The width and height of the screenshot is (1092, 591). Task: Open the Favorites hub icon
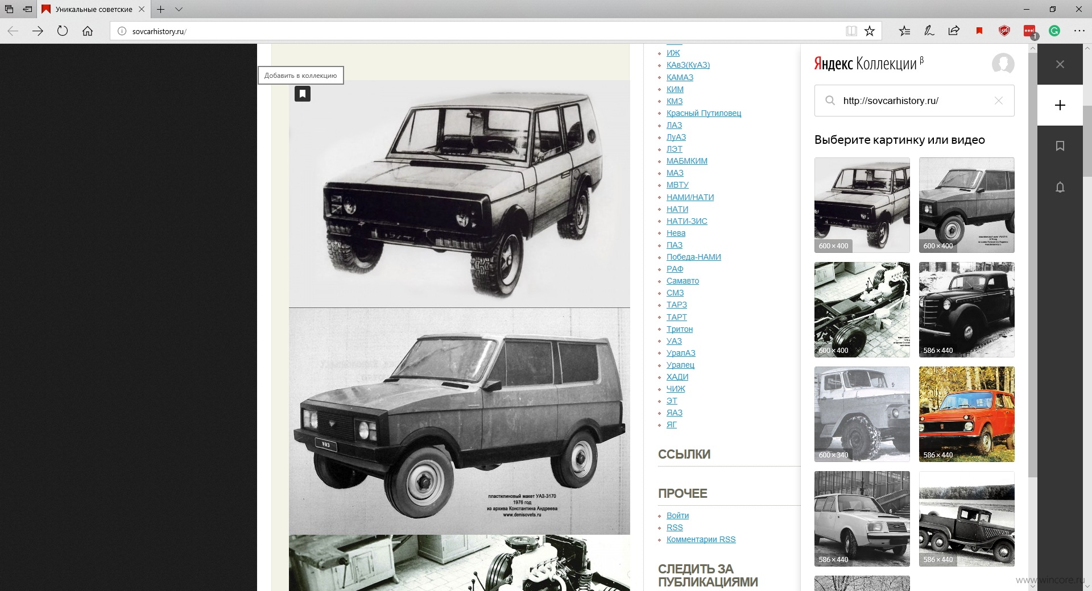[x=904, y=31]
